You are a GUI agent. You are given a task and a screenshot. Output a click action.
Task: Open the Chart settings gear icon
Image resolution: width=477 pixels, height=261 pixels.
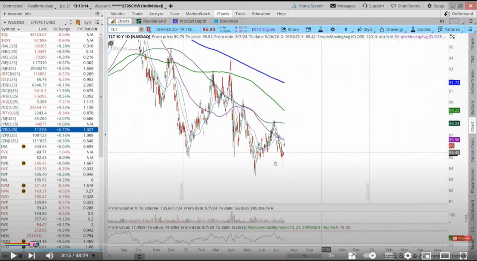click(333, 29)
